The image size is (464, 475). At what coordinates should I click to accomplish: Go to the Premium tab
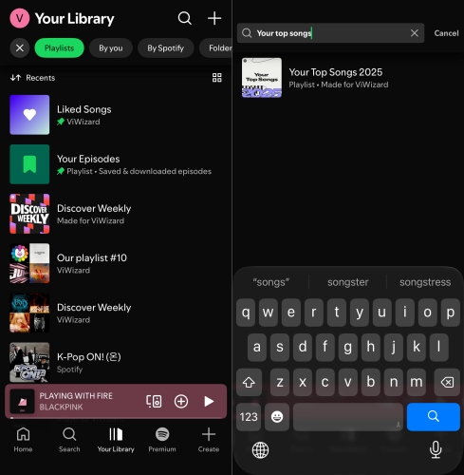click(162, 440)
